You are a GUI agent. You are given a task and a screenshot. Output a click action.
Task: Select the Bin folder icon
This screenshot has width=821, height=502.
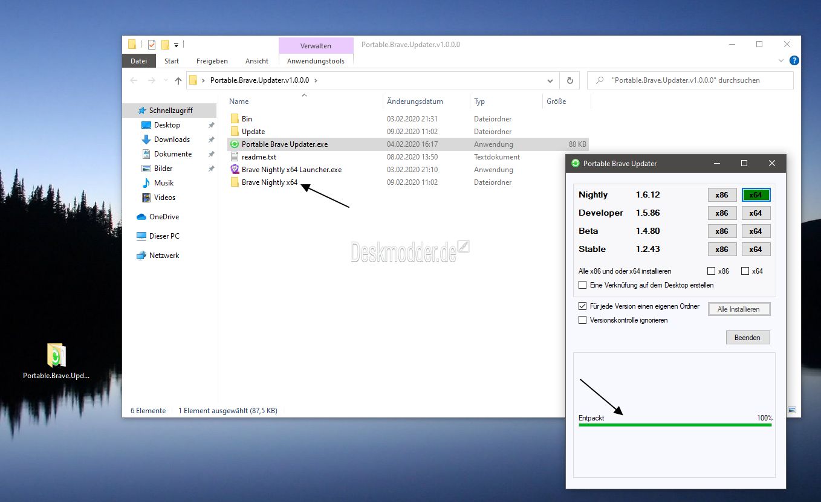pos(235,119)
